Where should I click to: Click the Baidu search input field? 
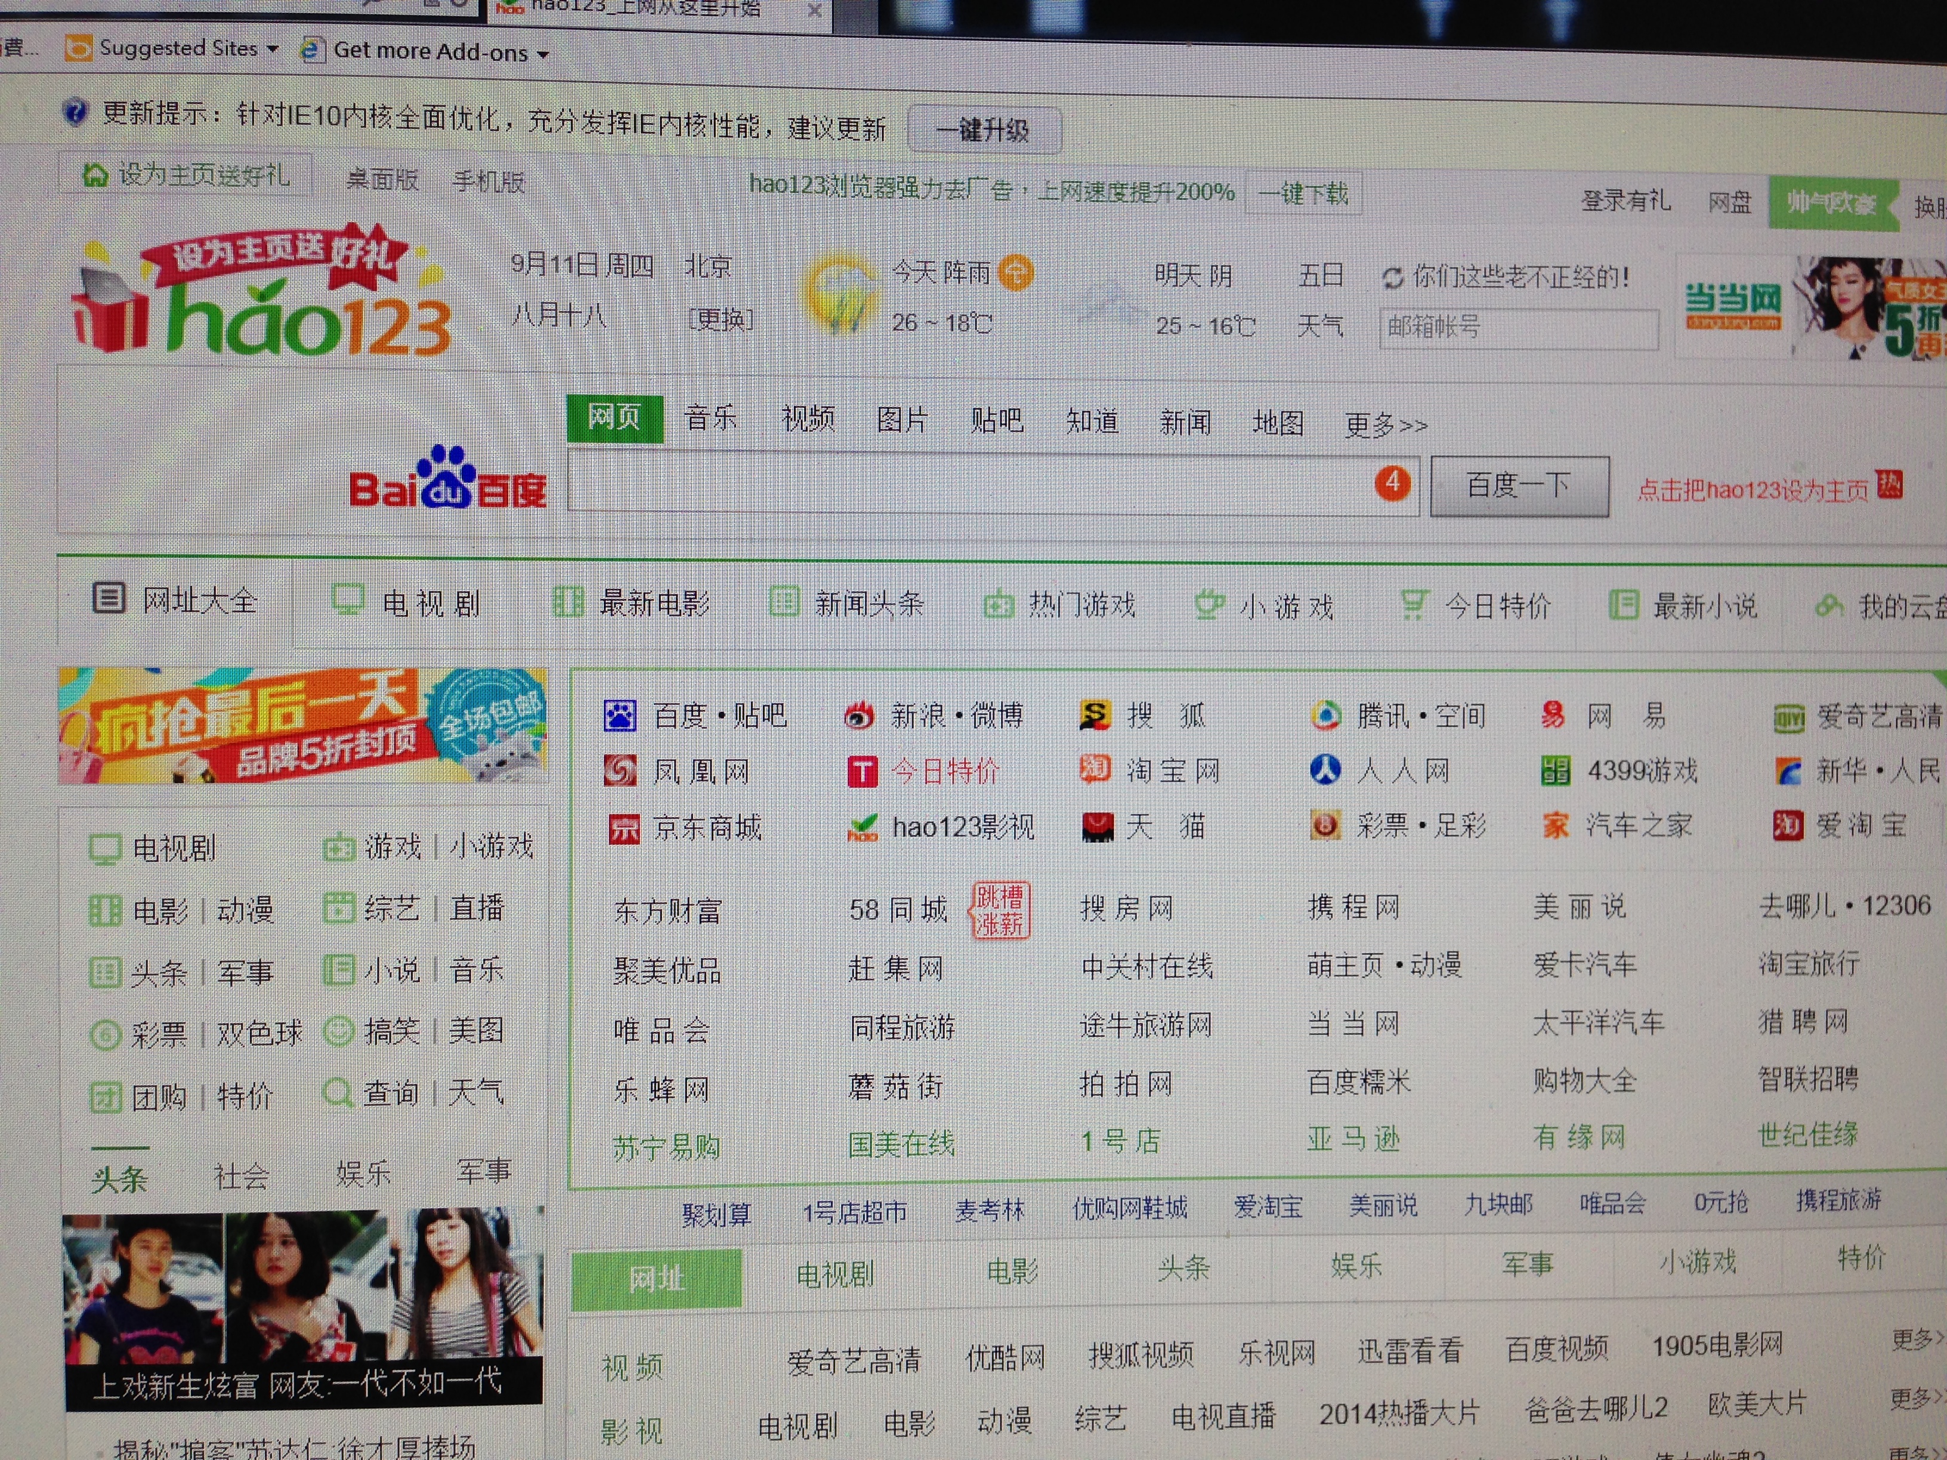[x=993, y=483]
